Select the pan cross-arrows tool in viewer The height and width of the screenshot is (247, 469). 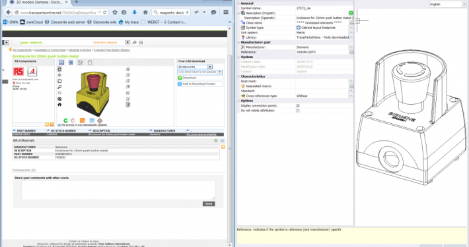tap(59, 75)
